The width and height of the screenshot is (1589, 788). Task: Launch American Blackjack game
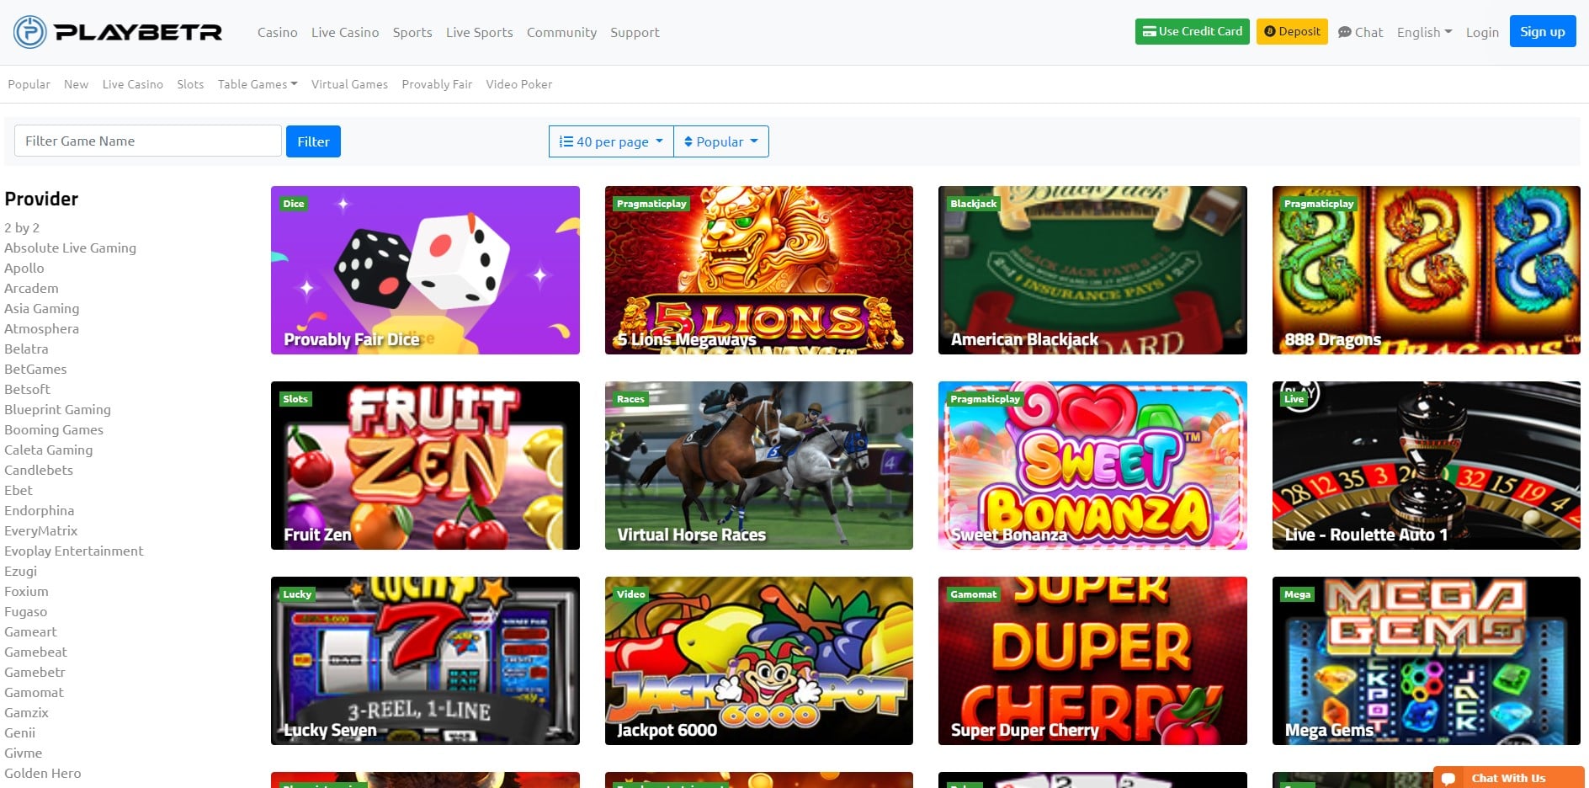point(1092,270)
